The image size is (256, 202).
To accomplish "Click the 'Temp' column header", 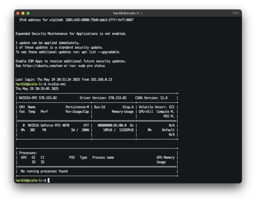I will (32, 112).
